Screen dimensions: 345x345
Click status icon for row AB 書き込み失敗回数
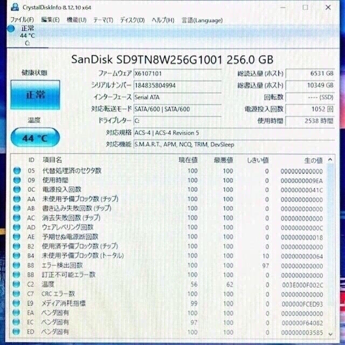pos(17,208)
